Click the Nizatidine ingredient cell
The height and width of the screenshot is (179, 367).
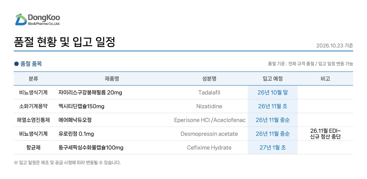pyautogui.click(x=209, y=106)
